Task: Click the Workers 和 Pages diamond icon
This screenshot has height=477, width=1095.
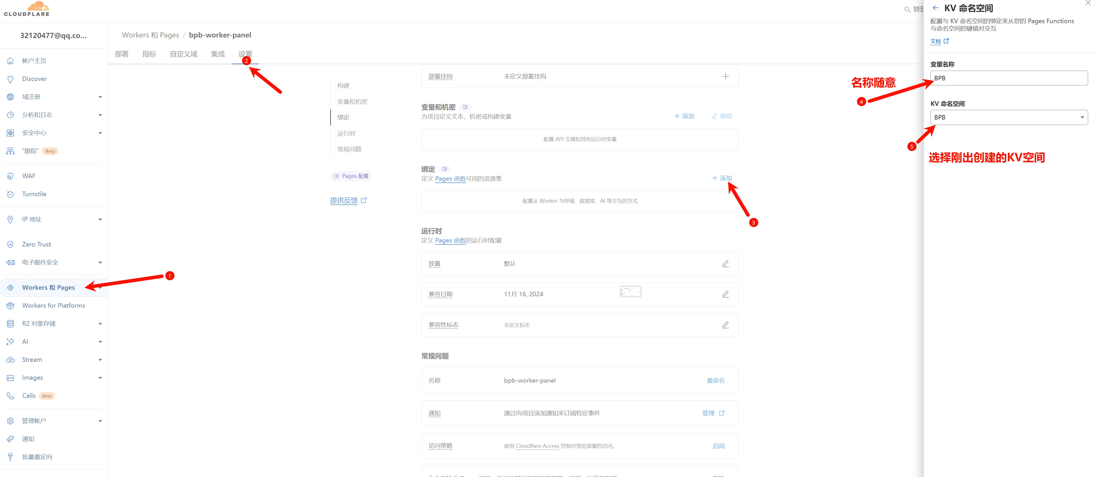Action: pyautogui.click(x=10, y=288)
